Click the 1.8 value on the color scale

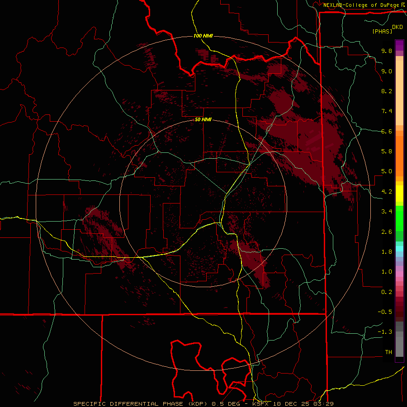coord(387,252)
